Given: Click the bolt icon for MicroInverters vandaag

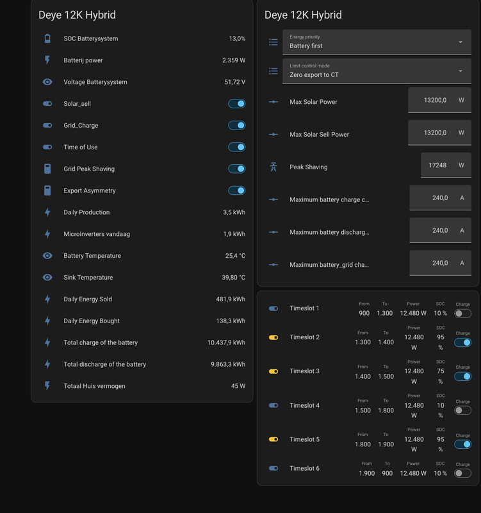Looking at the screenshot, I should (47, 234).
